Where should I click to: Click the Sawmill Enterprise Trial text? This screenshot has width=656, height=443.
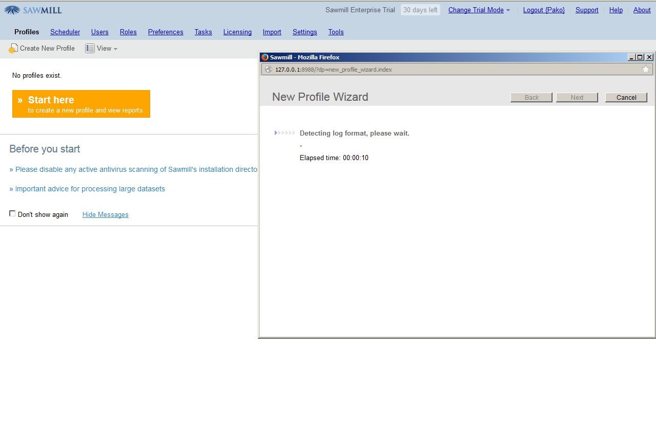pyautogui.click(x=360, y=10)
